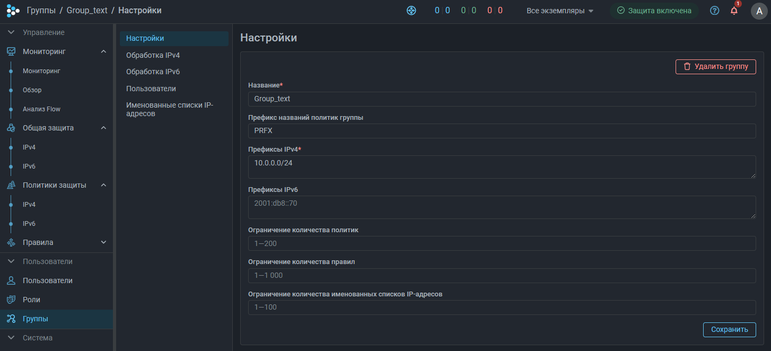The height and width of the screenshot is (351, 771).
Task: Click the cluster status icon in header
Action: (411, 11)
